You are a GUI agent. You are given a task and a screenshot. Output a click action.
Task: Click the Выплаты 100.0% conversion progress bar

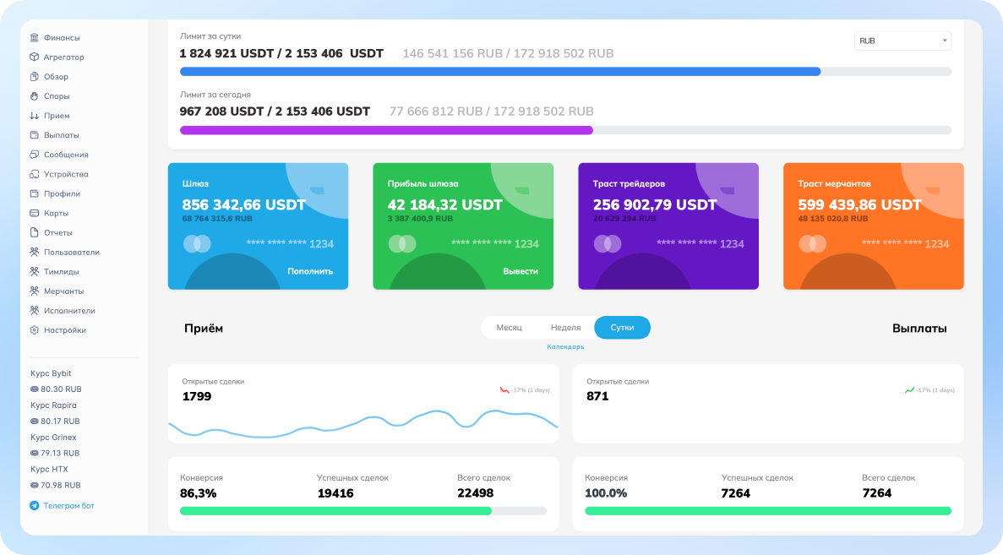click(x=768, y=511)
